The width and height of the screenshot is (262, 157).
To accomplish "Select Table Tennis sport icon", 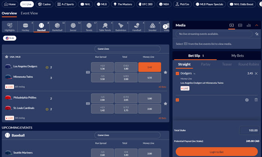I will [105, 26].
